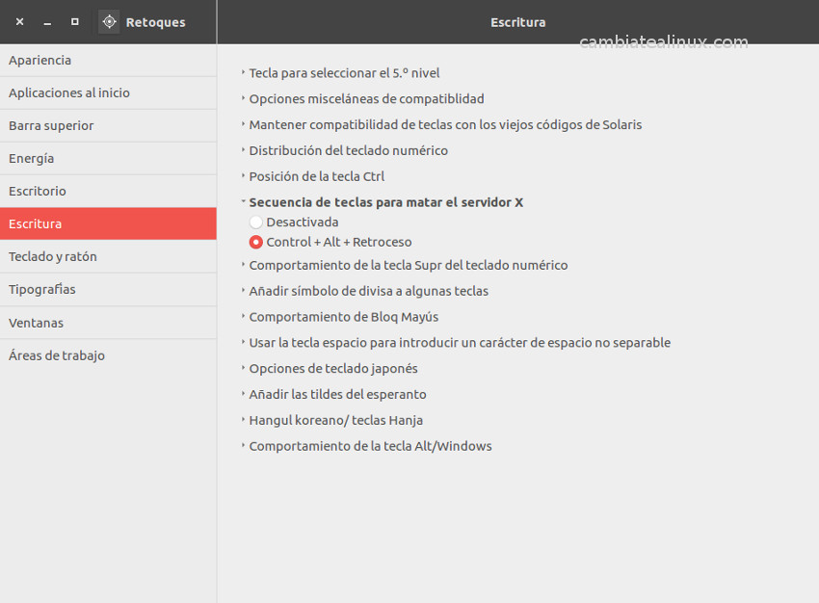Close the Retoques window
The width and height of the screenshot is (819, 603).
click(20, 22)
